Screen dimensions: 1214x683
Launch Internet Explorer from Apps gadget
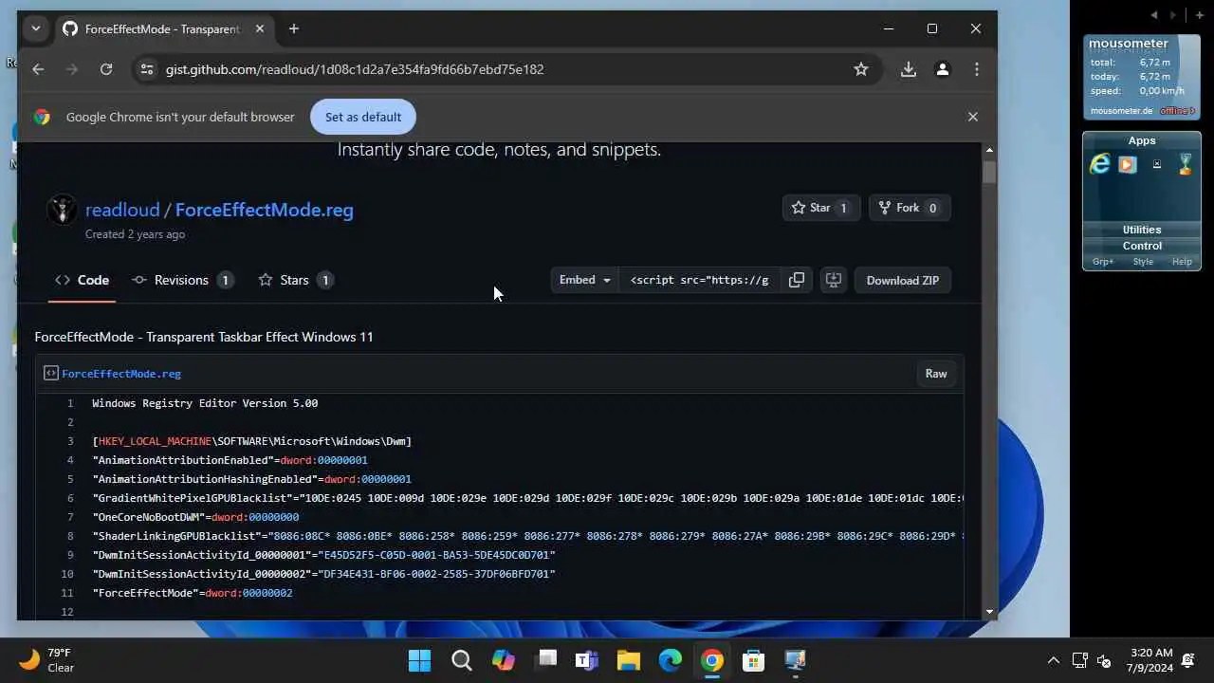pos(1100,164)
